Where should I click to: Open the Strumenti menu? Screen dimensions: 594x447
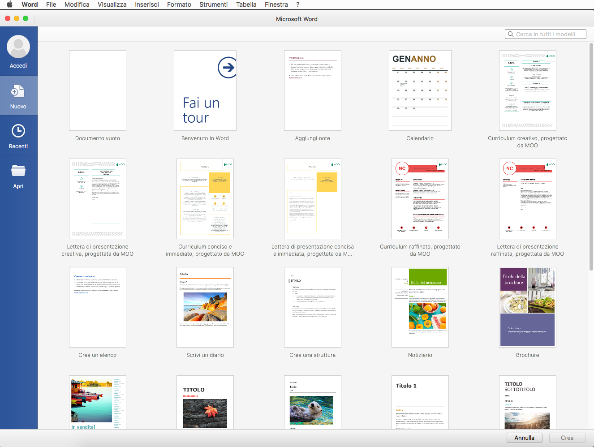pos(214,4)
